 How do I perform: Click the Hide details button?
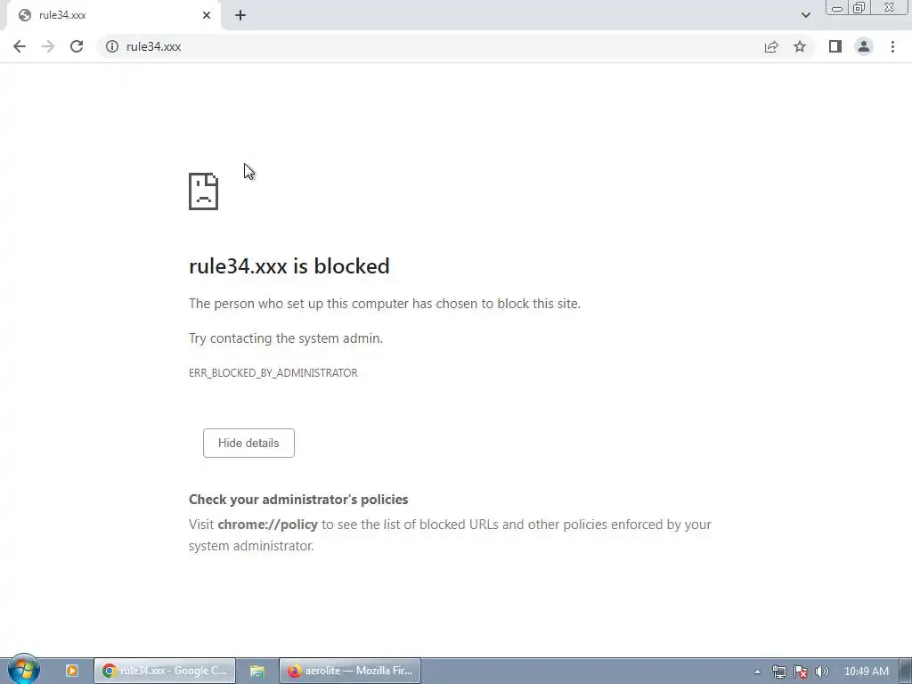click(x=248, y=444)
